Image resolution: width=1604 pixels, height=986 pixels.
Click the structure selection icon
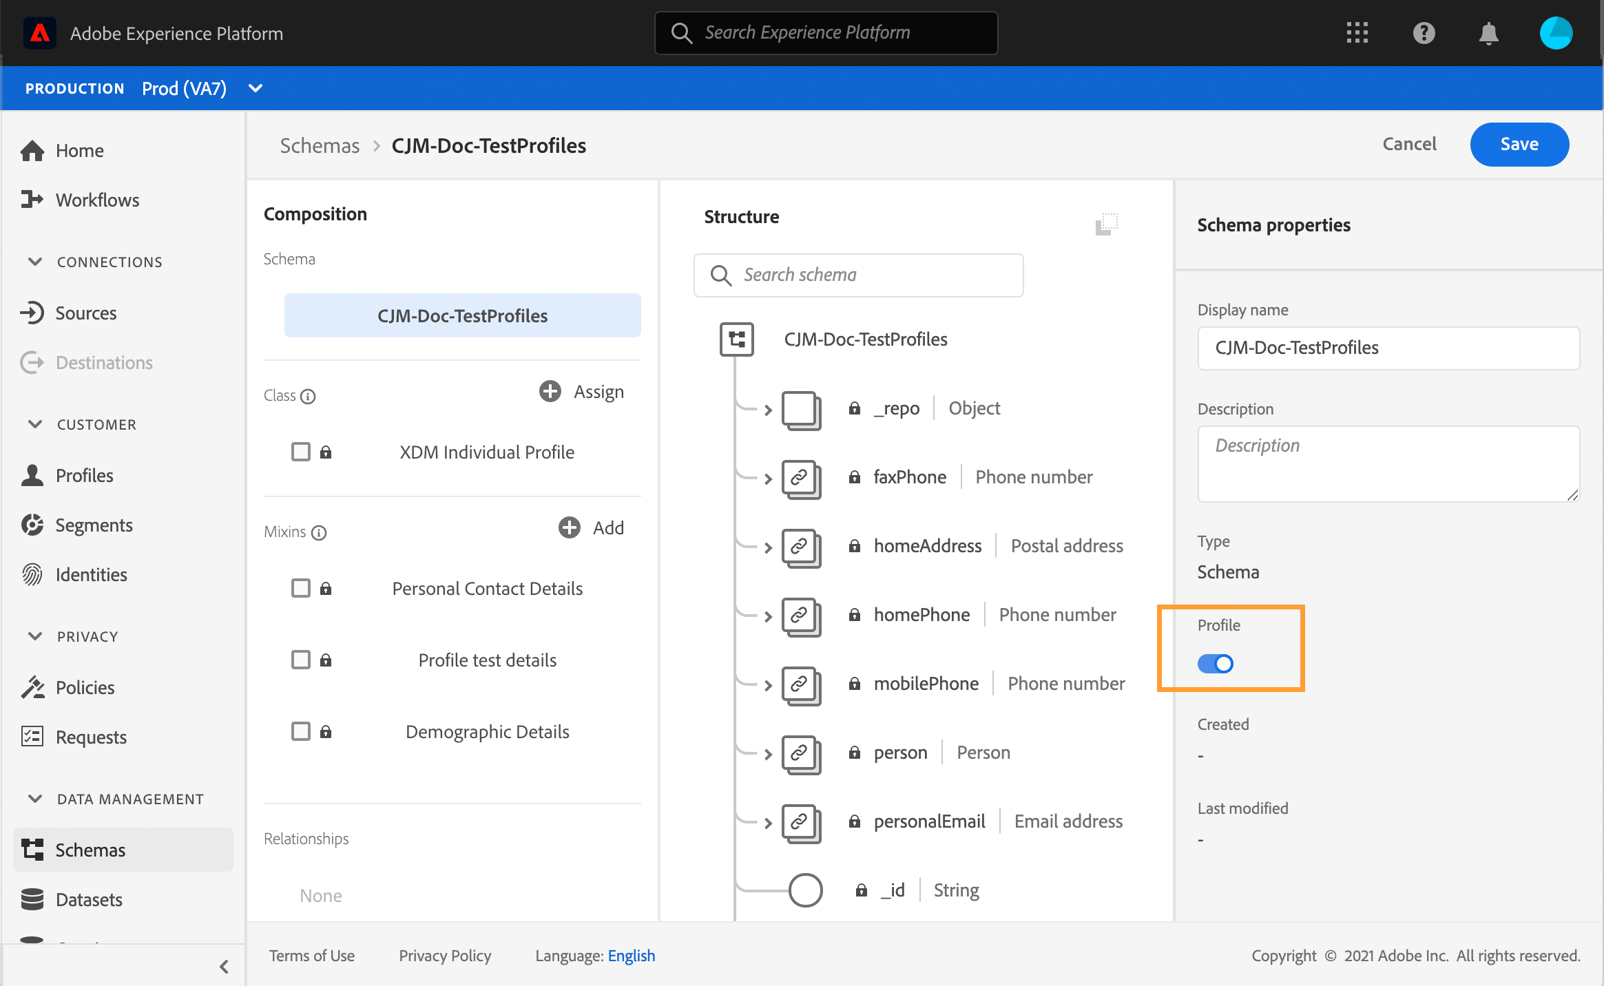1106,224
